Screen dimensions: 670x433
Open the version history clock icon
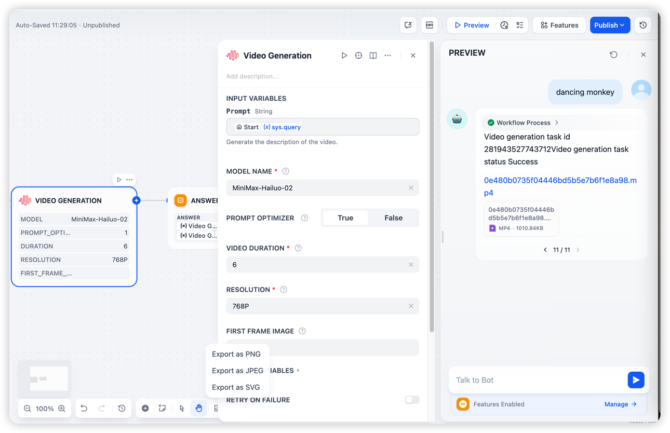point(643,25)
